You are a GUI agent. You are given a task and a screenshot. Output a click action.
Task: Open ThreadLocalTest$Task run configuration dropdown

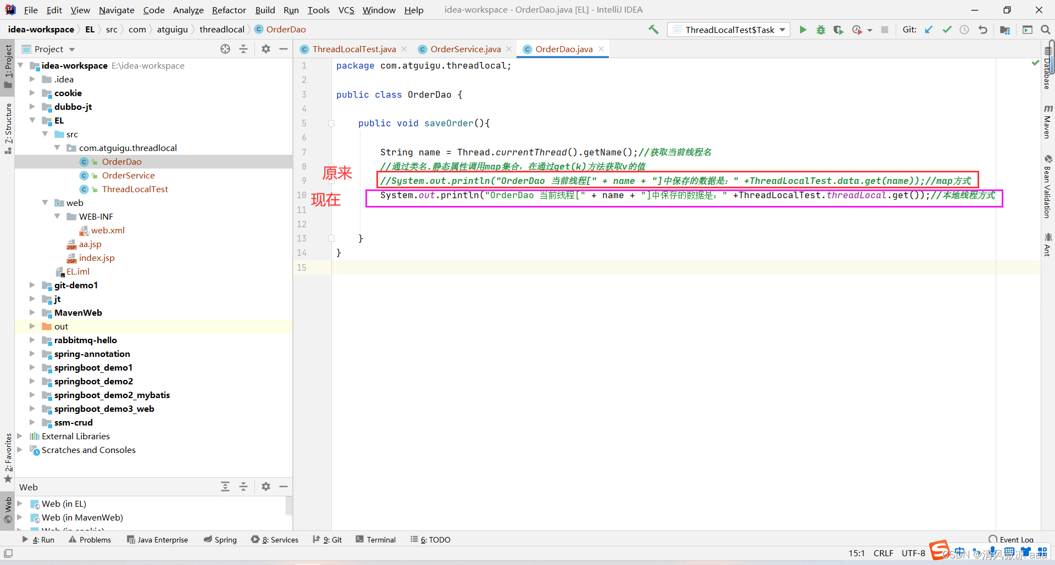tap(729, 30)
